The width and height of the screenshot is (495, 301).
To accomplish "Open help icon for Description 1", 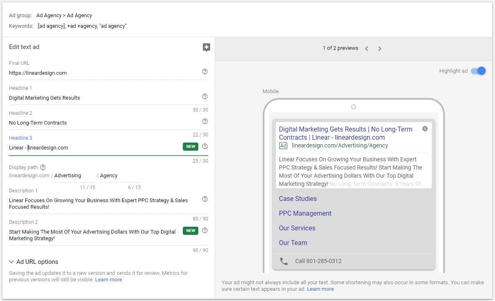I will [x=205, y=199].
